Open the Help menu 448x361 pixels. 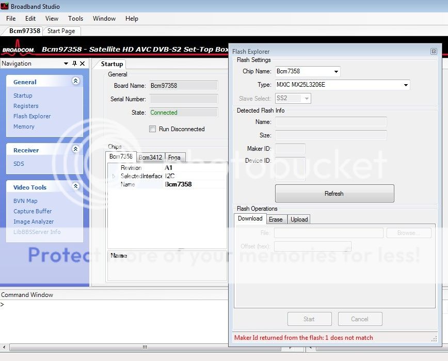(132, 19)
